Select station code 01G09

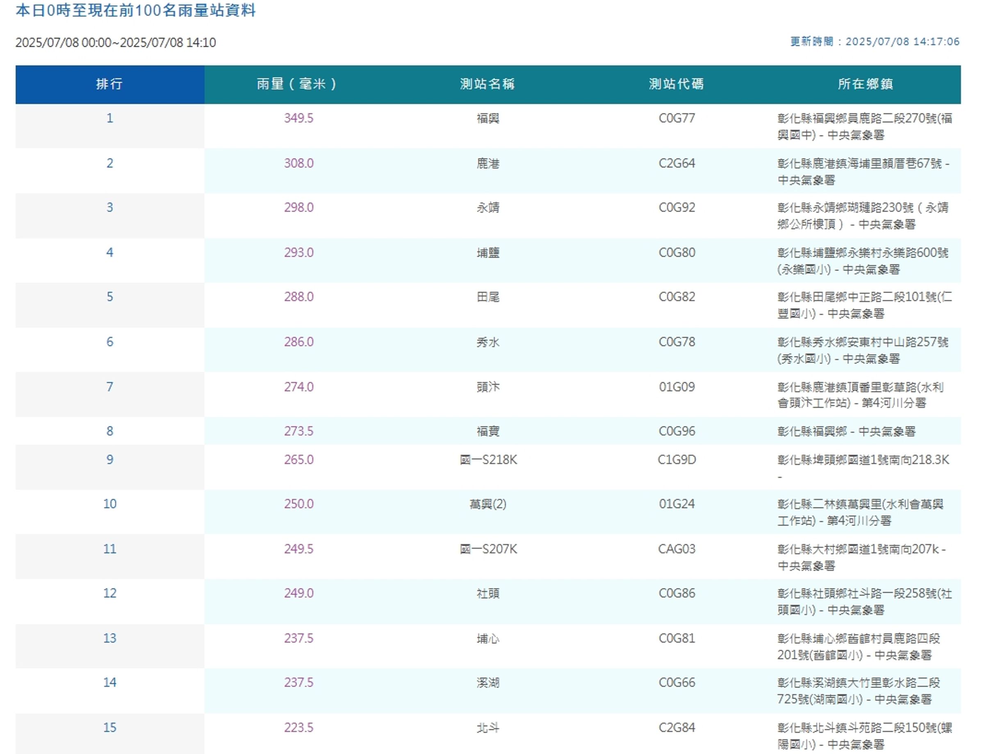[677, 387]
